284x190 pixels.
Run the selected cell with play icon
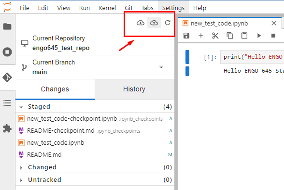(259, 36)
